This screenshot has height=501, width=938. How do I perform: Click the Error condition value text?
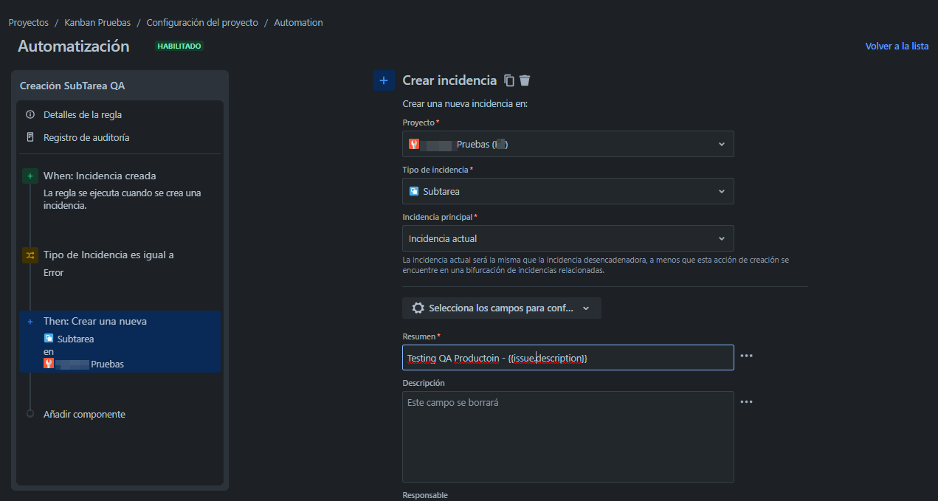click(54, 273)
